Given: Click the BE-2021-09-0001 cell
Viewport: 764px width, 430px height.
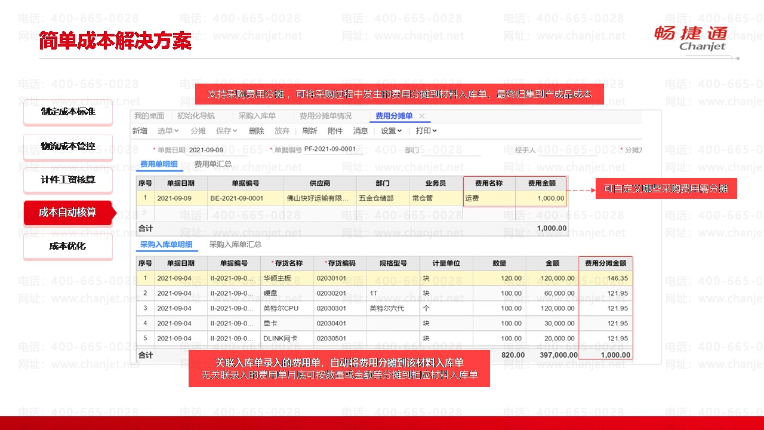Looking at the screenshot, I should [x=245, y=198].
